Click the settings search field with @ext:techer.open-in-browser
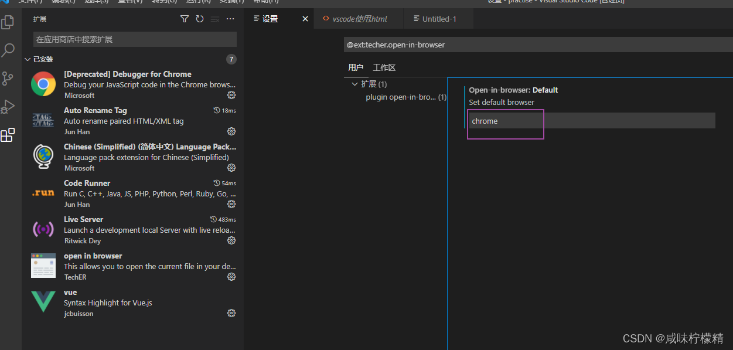Screen dimensions: 733x350 click(x=538, y=45)
